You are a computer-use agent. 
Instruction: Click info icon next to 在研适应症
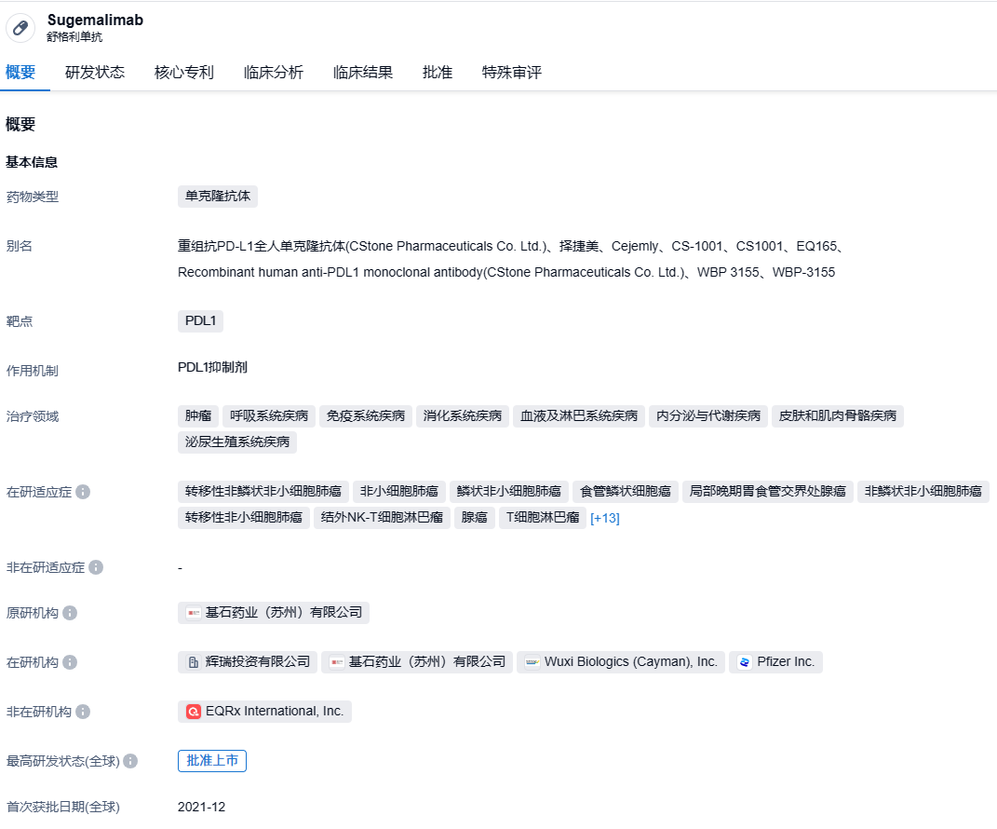[x=83, y=492]
